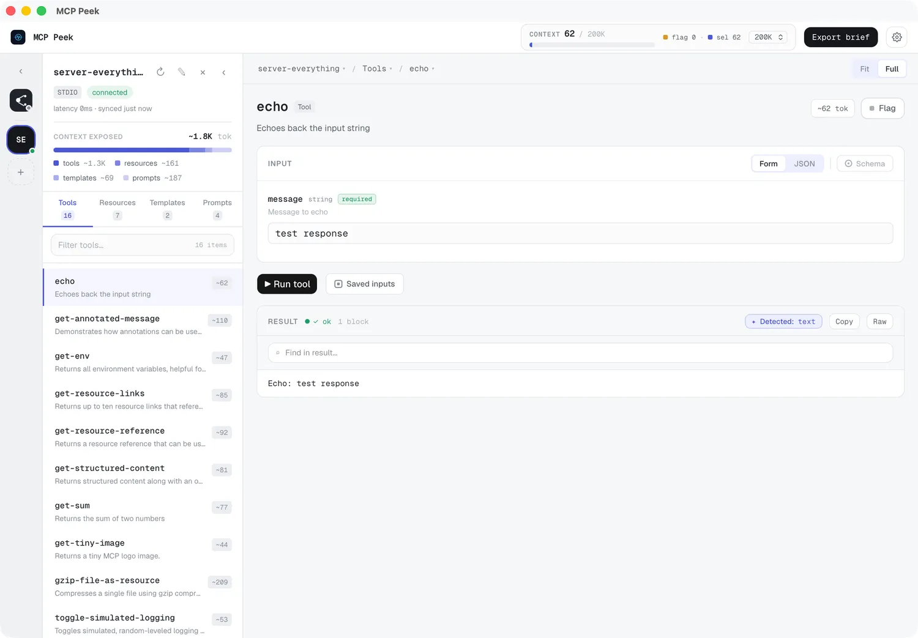Open the 200K context size stepper
The image size is (918, 638).
768,37
